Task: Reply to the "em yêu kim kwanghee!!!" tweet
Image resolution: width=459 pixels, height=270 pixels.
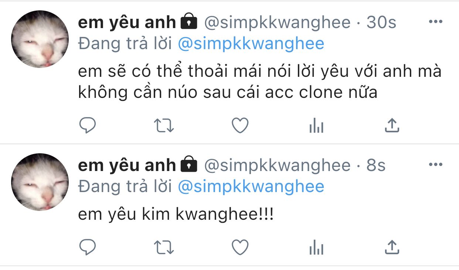Action: [88, 247]
